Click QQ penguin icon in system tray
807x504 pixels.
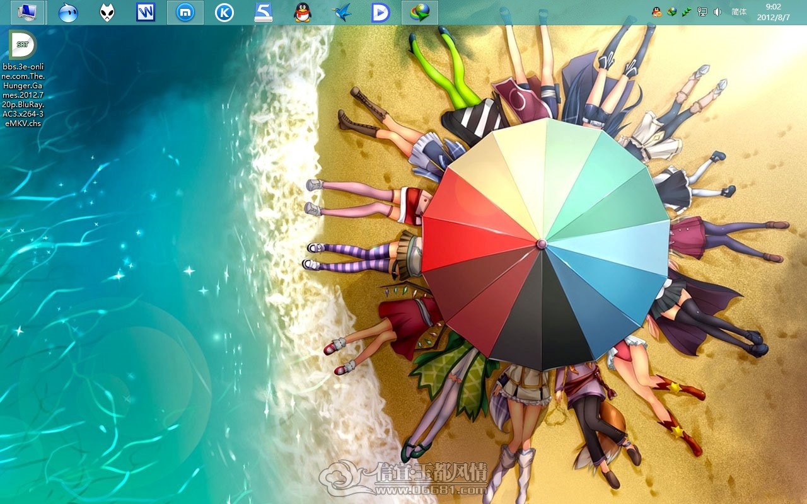coord(657,11)
